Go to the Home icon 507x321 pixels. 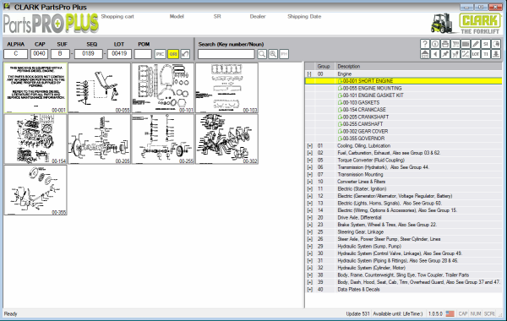tap(425, 54)
